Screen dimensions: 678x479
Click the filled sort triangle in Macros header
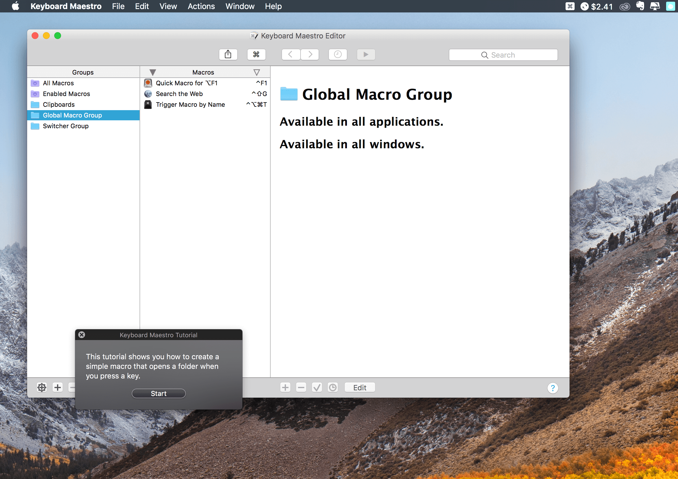pos(153,72)
